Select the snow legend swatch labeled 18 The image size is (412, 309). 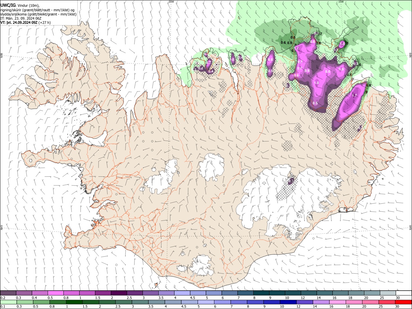pos(356,293)
